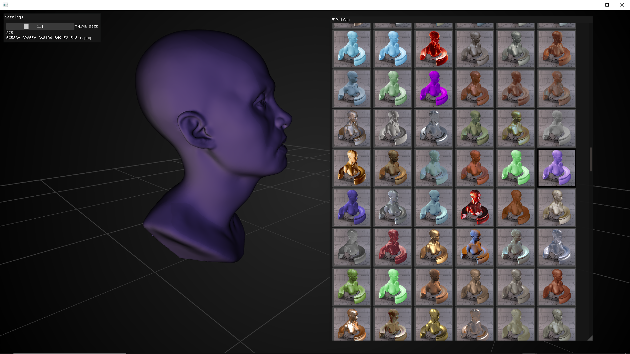The width and height of the screenshot is (630, 354).
Task: Select the blue and orange rim matcap
Action: 475,247
